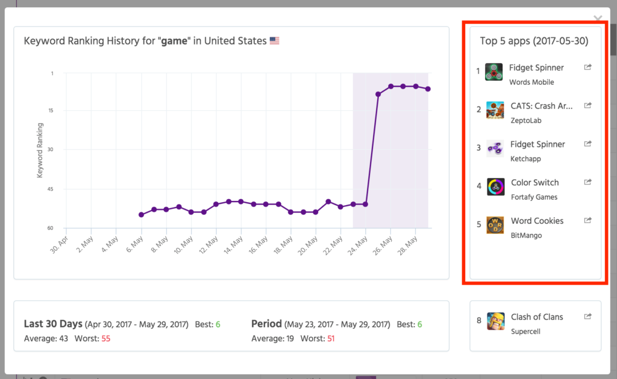Click the Ketchapp developer name

tap(525, 159)
